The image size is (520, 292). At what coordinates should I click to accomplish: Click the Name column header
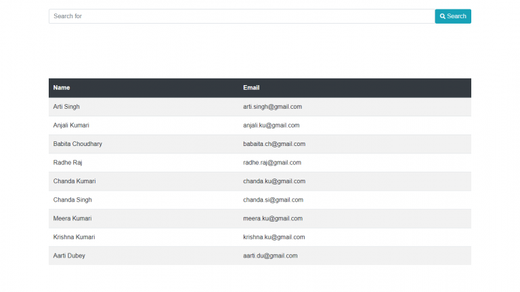click(62, 88)
